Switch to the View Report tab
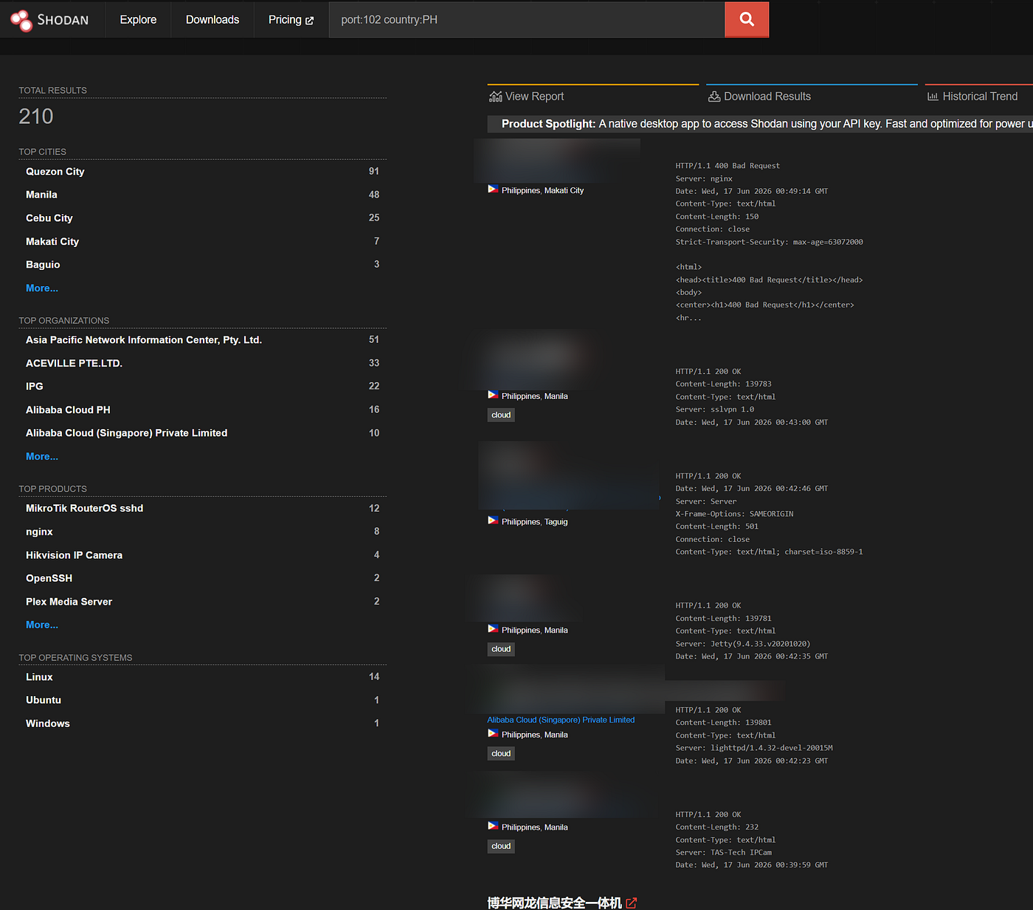The height and width of the screenshot is (910, 1033). [x=592, y=96]
